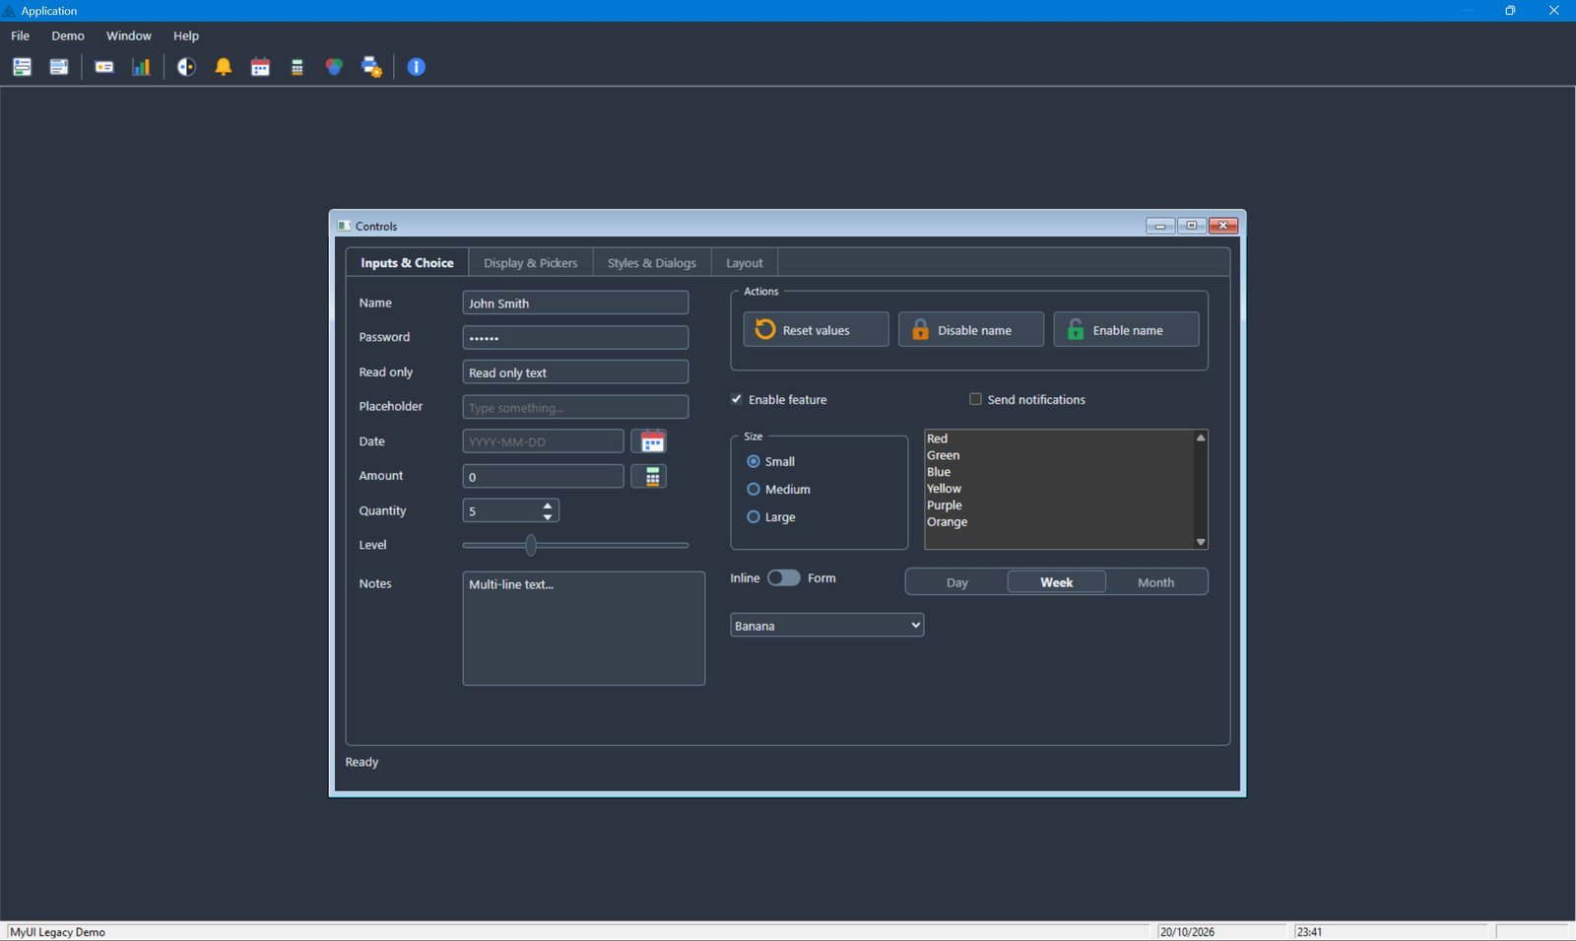Click the Application title bar icon
The height and width of the screenshot is (941, 1576).
click(x=10, y=11)
